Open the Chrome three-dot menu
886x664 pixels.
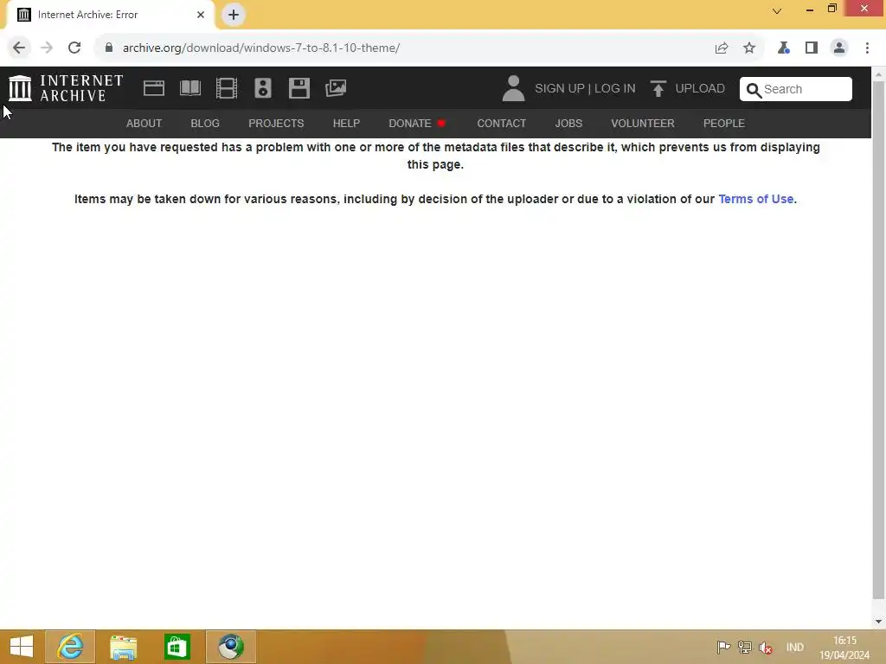click(867, 48)
